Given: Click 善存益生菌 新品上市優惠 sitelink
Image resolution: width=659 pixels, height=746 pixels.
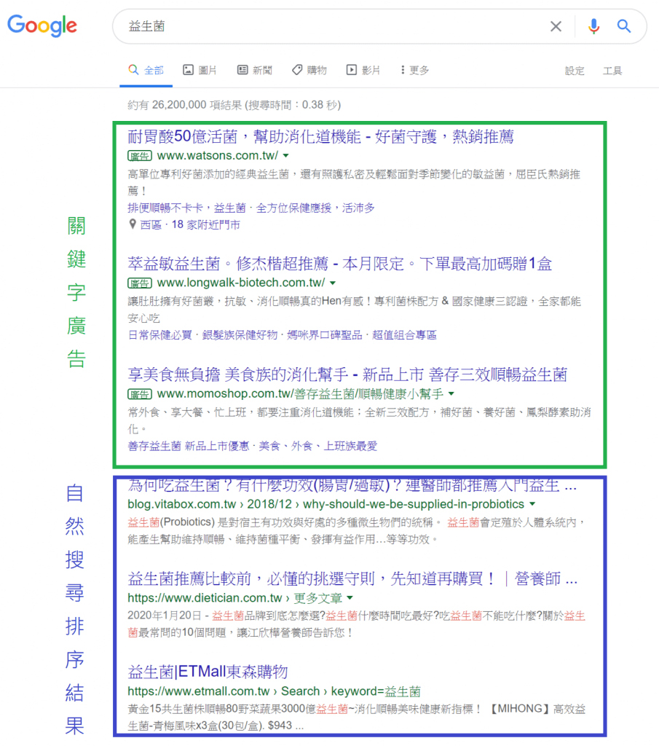Looking at the screenshot, I should [189, 446].
